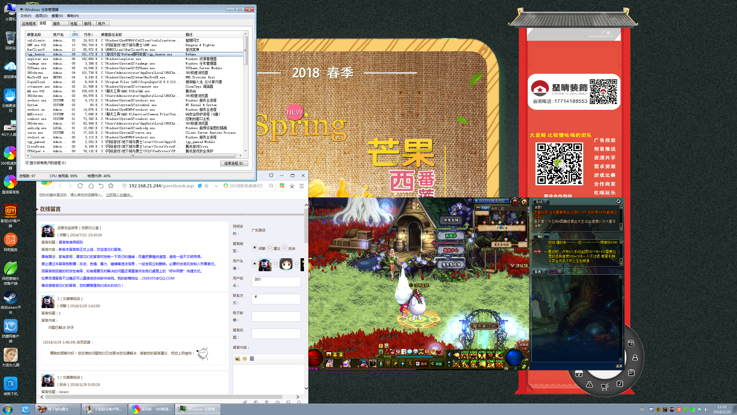737x415 pixels.
Task: Choose the anime girl avatar radio button
Action: [276, 263]
